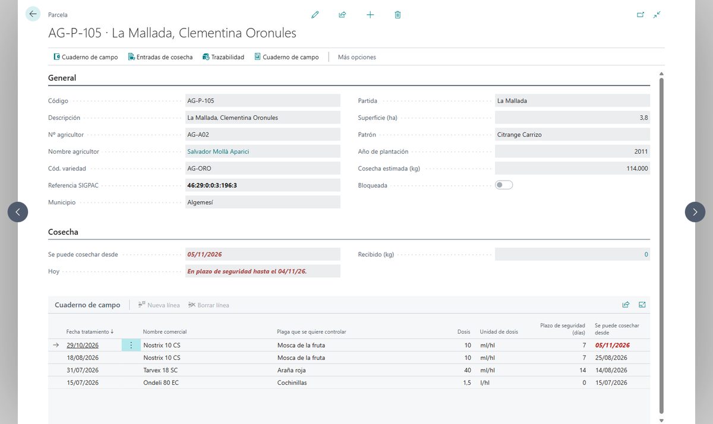Screen dimensions: 713x424
Task: Click Se puede cosechar desde column header
Action: point(617,329)
